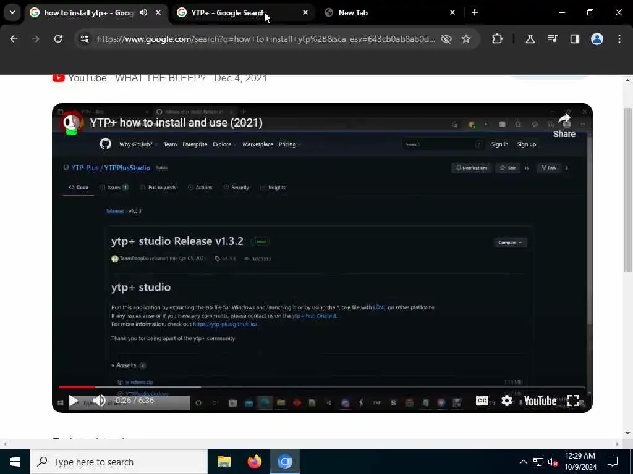Open the Windows Start menu
The width and height of the screenshot is (633, 474).
[15, 462]
